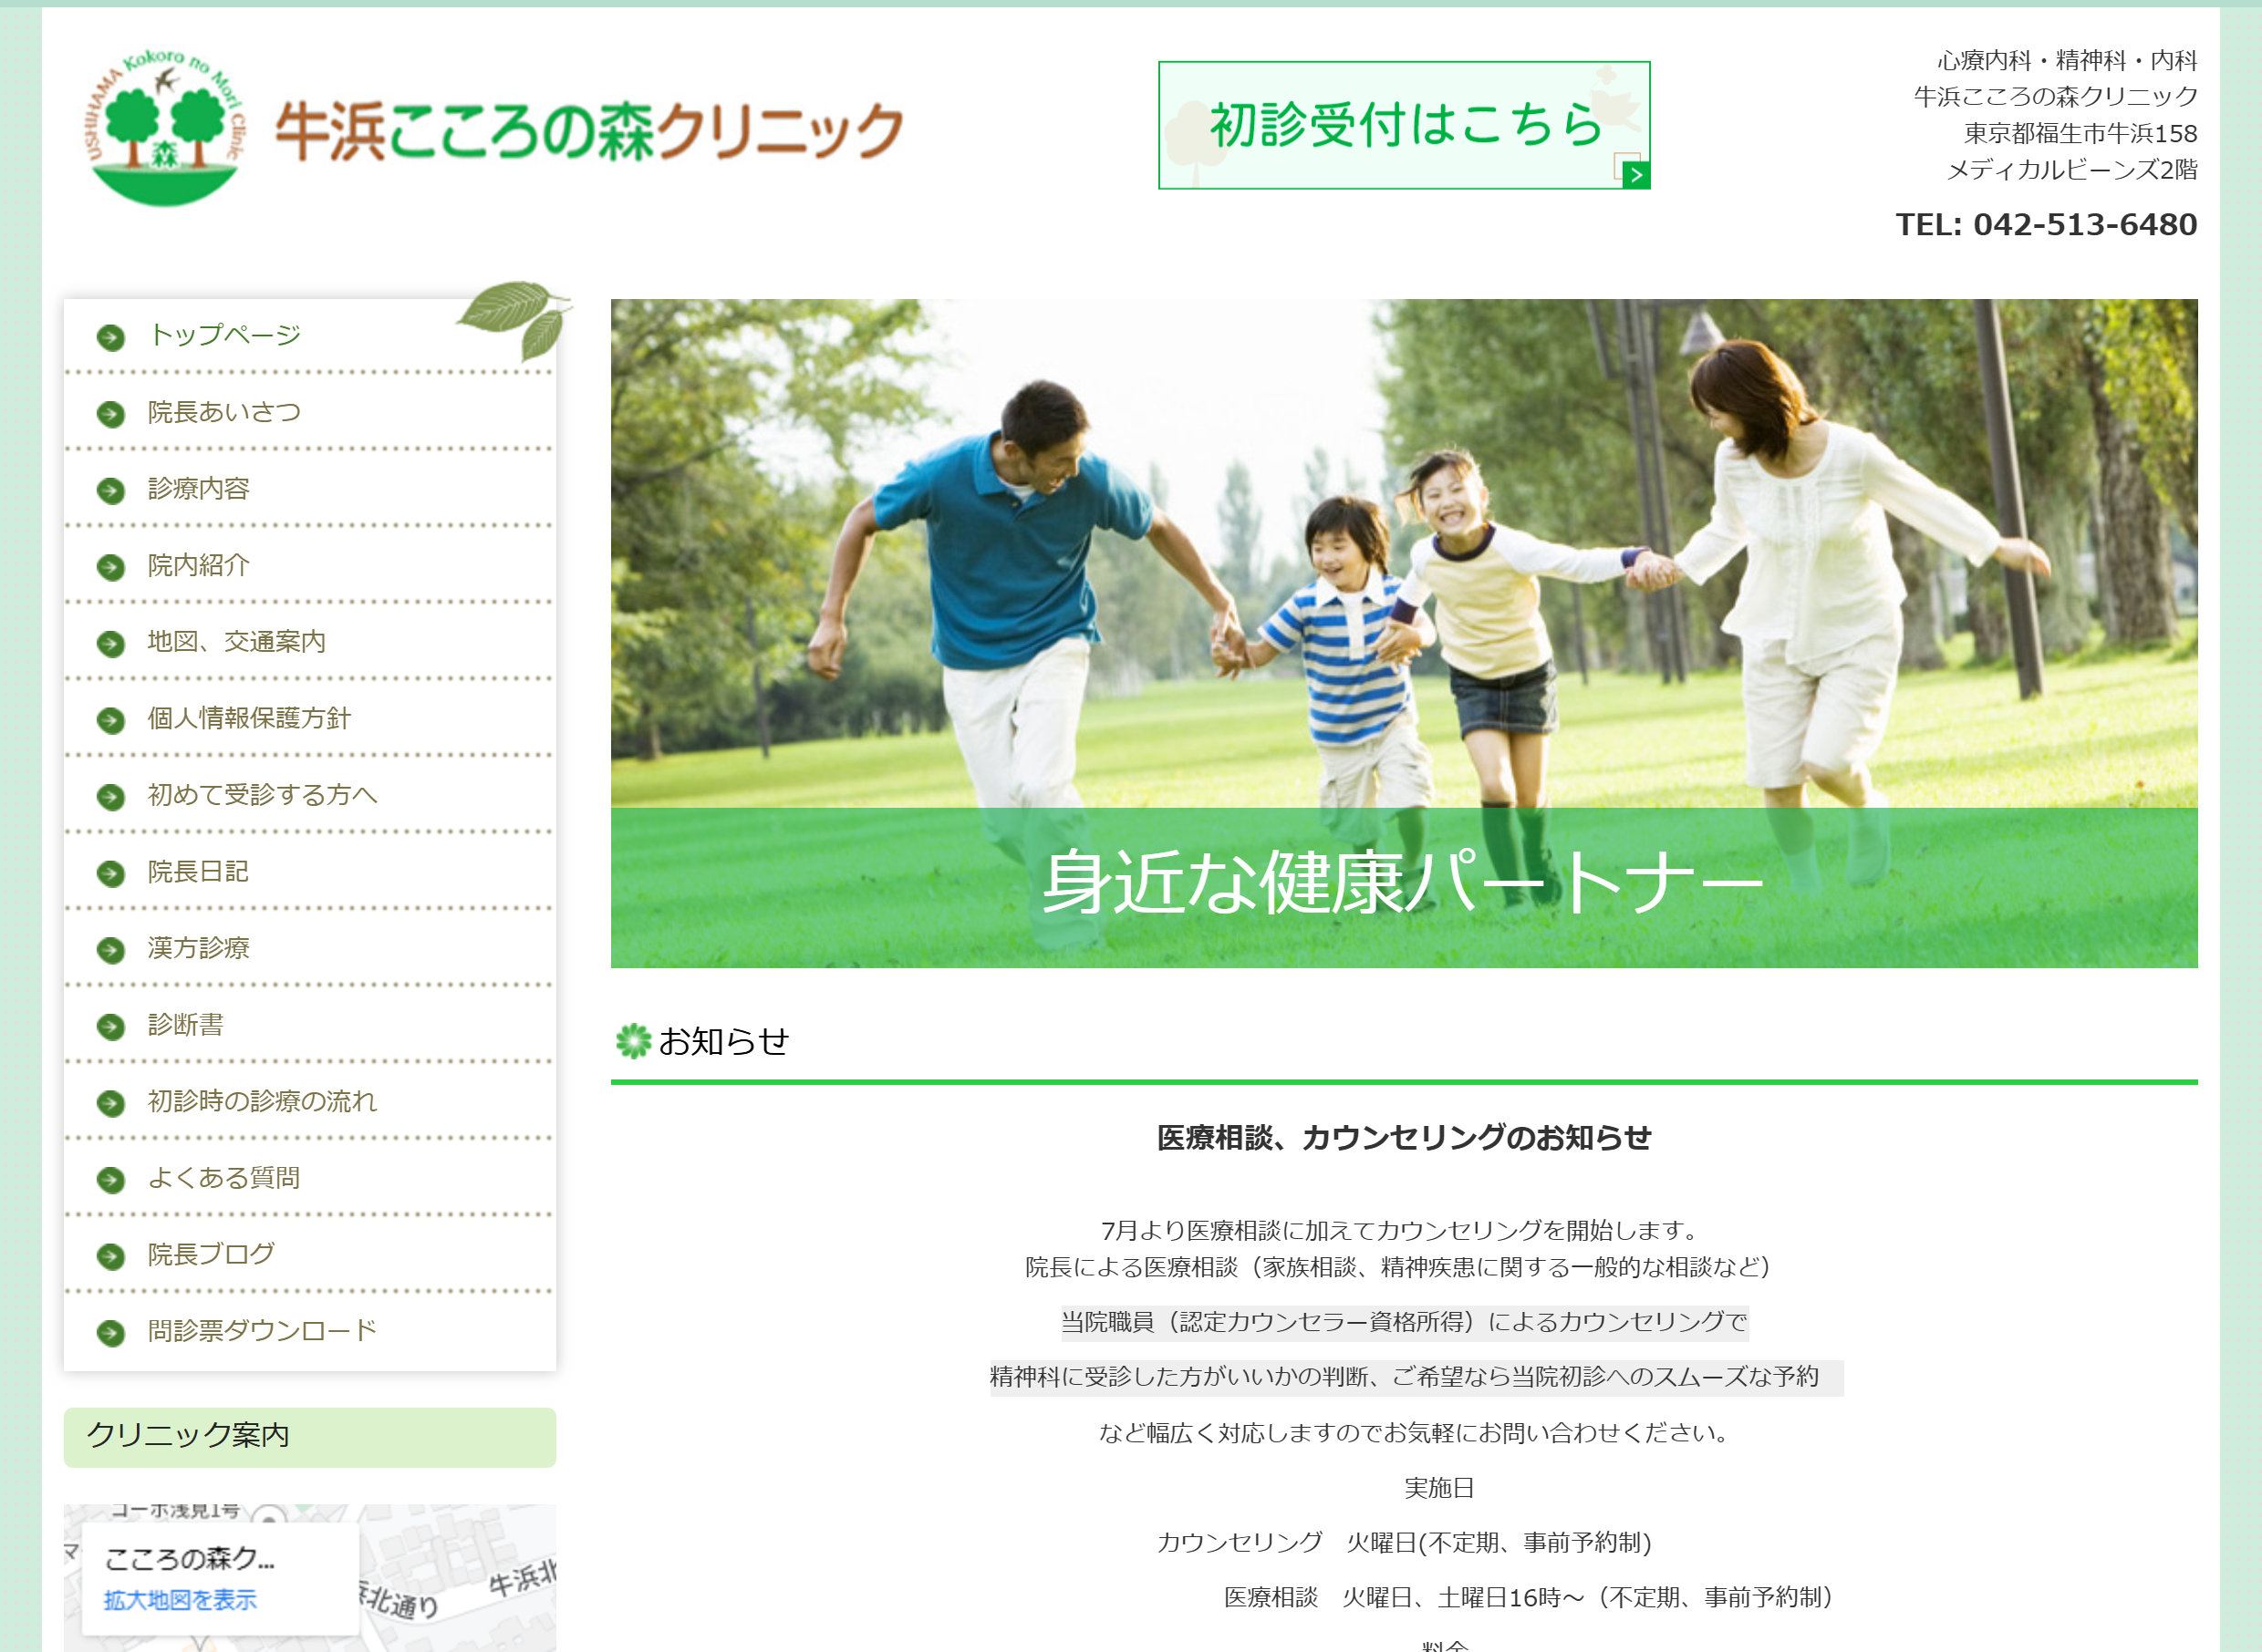Screen dimensions: 2262x1652
Task: Click arrow icon beside 地図、交通案内
Action: tap(111, 644)
